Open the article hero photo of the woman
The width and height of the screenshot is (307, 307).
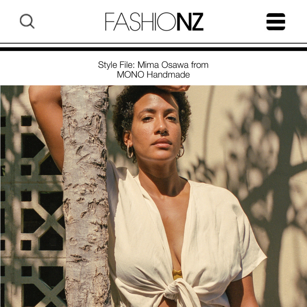(153, 196)
